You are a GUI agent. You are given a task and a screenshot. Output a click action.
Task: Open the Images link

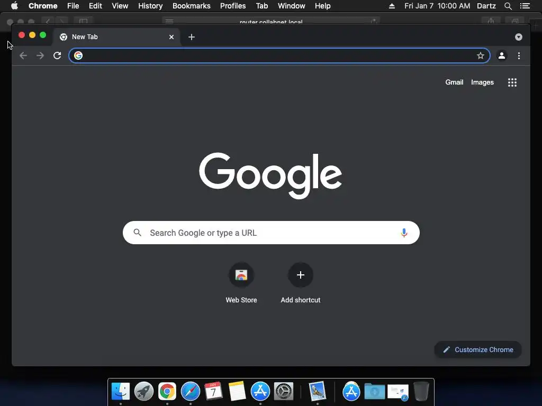[x=482, y=82]
